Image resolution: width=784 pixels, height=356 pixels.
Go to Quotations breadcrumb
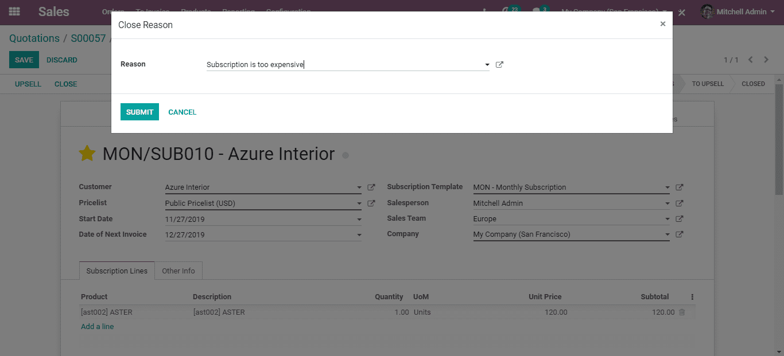34,38
